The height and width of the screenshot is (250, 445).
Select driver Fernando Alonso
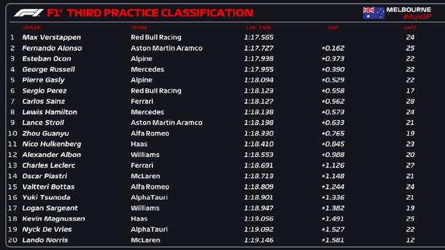click(x=52, y=48)
